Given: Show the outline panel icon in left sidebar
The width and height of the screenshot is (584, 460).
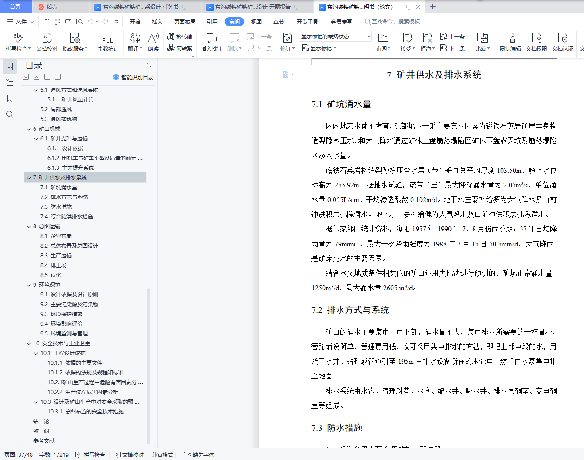Looking at the screenshot, I should click(x=10, y=66).
